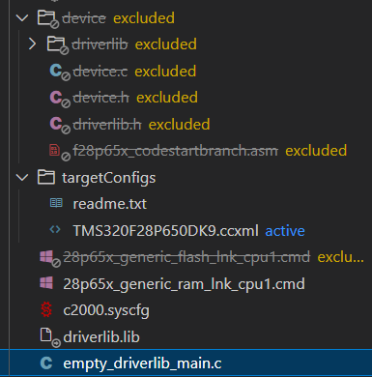
Task: Click the excluded label next to driverlib.h
Action: 180,125
